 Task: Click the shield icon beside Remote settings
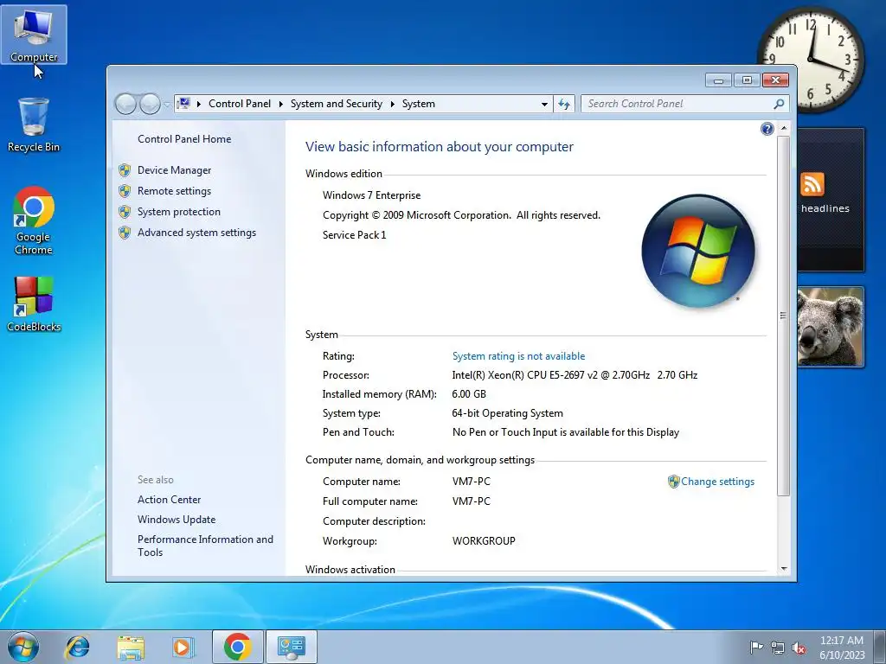[125, 191]
